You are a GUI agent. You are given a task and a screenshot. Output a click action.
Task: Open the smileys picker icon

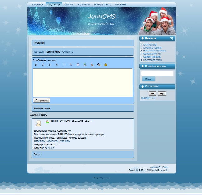point(105,65)
